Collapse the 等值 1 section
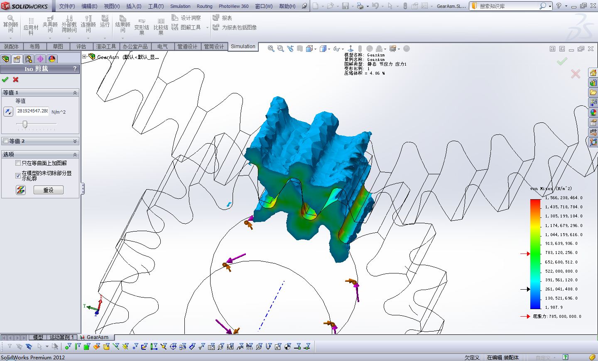Image resolution: width=598 pixels, height=361 pixels. point(75,93)
